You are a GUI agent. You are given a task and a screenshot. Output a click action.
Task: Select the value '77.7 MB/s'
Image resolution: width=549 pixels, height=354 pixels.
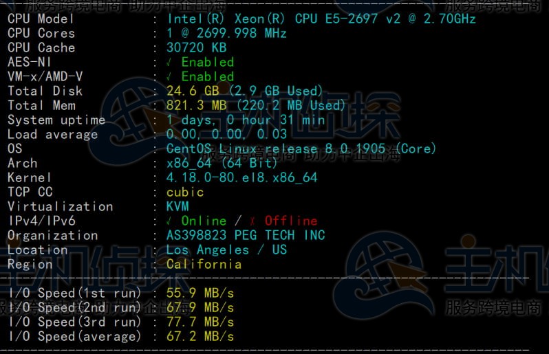point(200,322)
